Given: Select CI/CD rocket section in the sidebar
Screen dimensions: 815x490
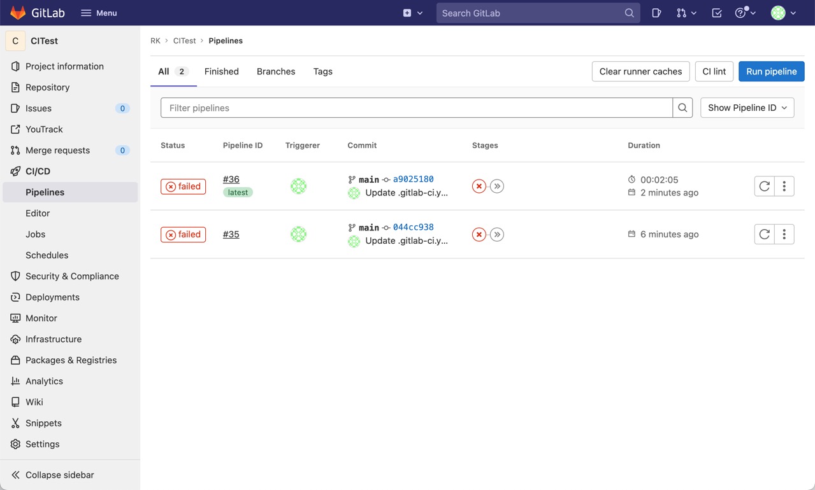Looking at the screenshot, I should [x=70, y=171].
